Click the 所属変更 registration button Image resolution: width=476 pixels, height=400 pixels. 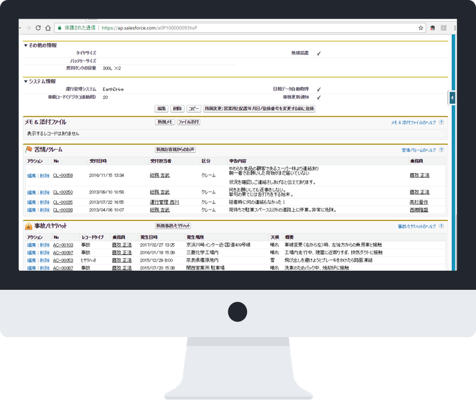click(x=259, y=108)
